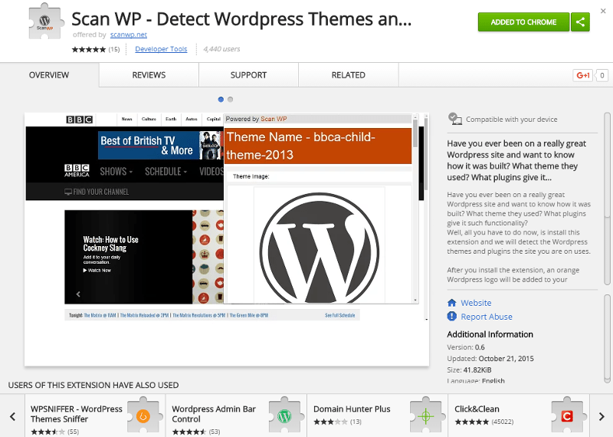613x437 pixels.
Task: Click the Website home icon
Action: pyautogui.click(x=452, y=302)
